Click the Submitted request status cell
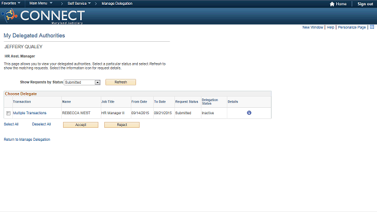The width and height of the screenshot is (377, 212). pos(183,113)
